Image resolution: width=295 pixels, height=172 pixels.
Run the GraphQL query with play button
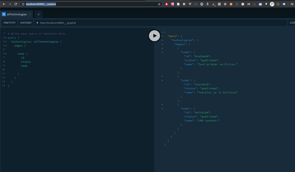[154, 36]
